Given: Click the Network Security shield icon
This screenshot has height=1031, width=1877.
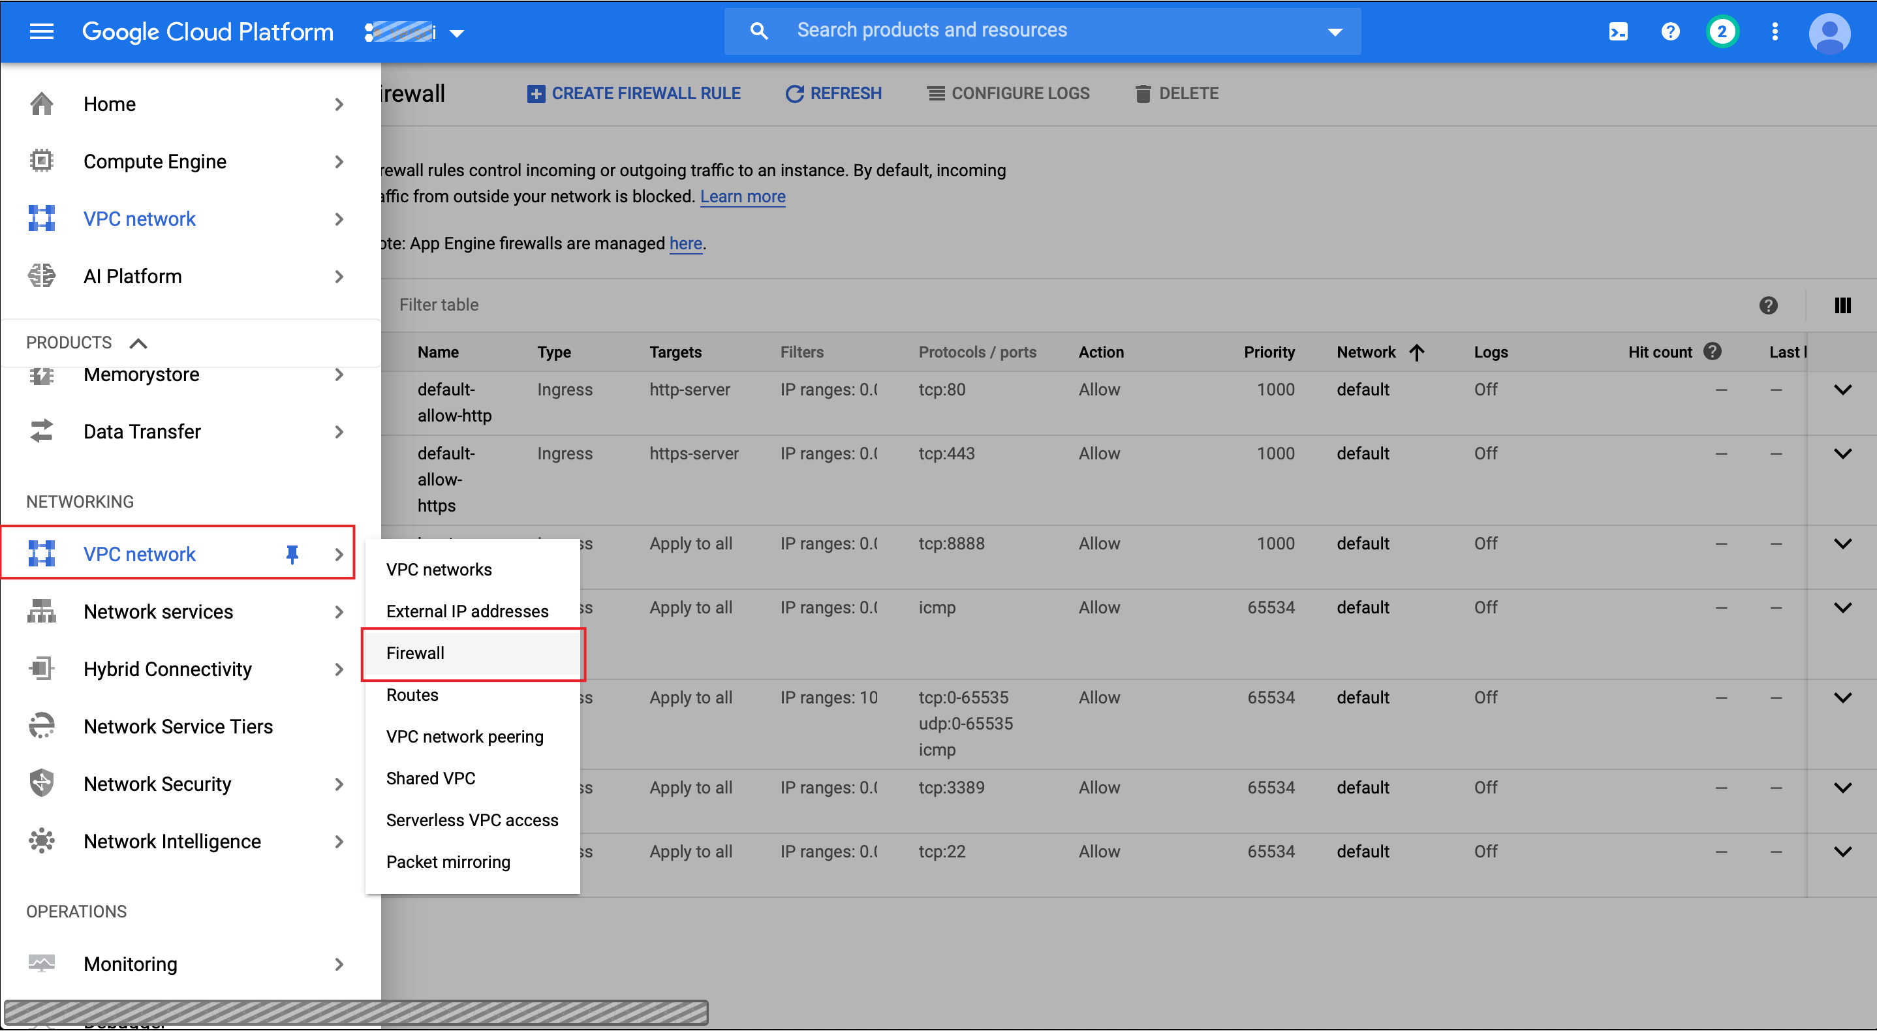Looking at the screenshot, I should click(x=42, y=784).
